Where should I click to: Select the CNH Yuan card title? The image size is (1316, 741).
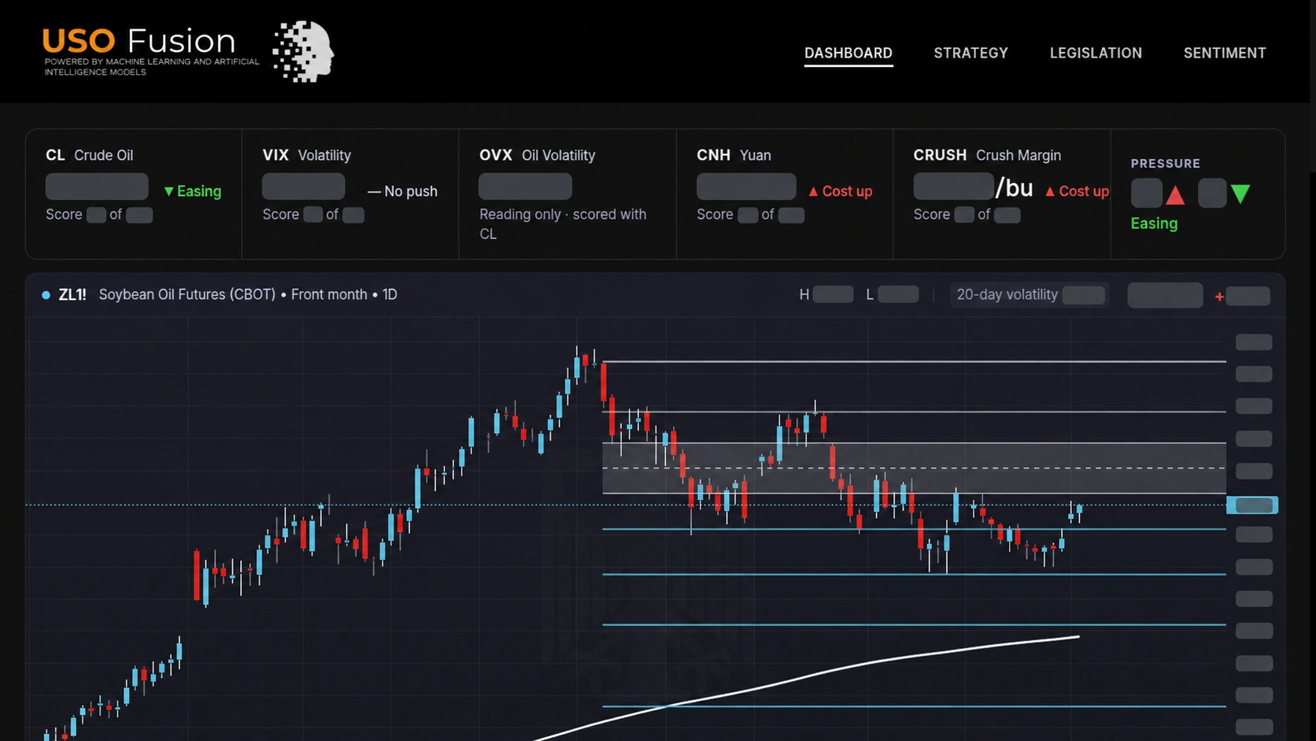(x=734, y=155)
